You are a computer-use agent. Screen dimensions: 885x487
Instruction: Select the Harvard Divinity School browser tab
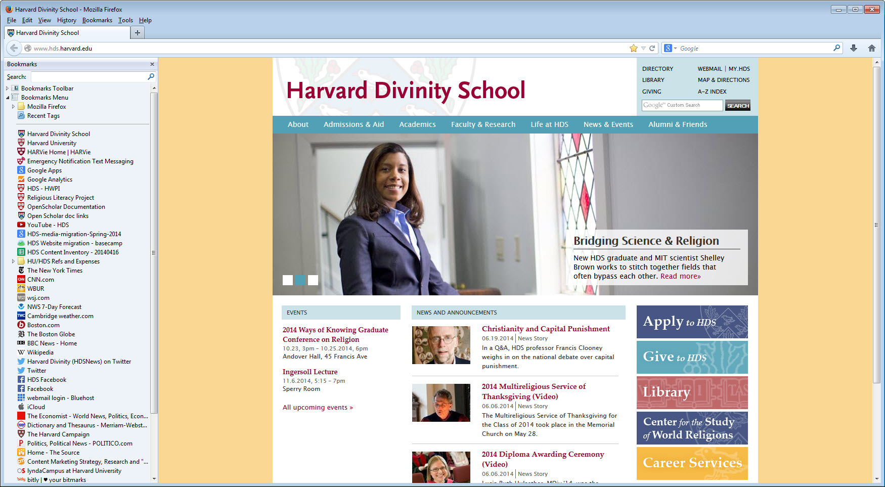pyautogui.click(x=67, y=33)
